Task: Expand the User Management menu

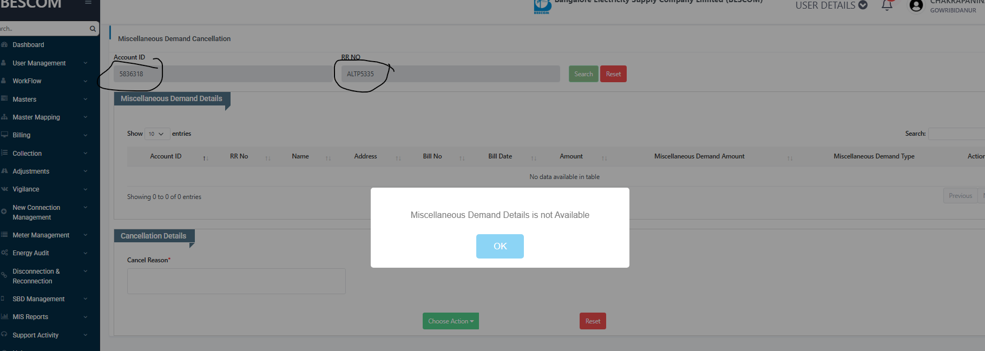Action: (39, 63)
